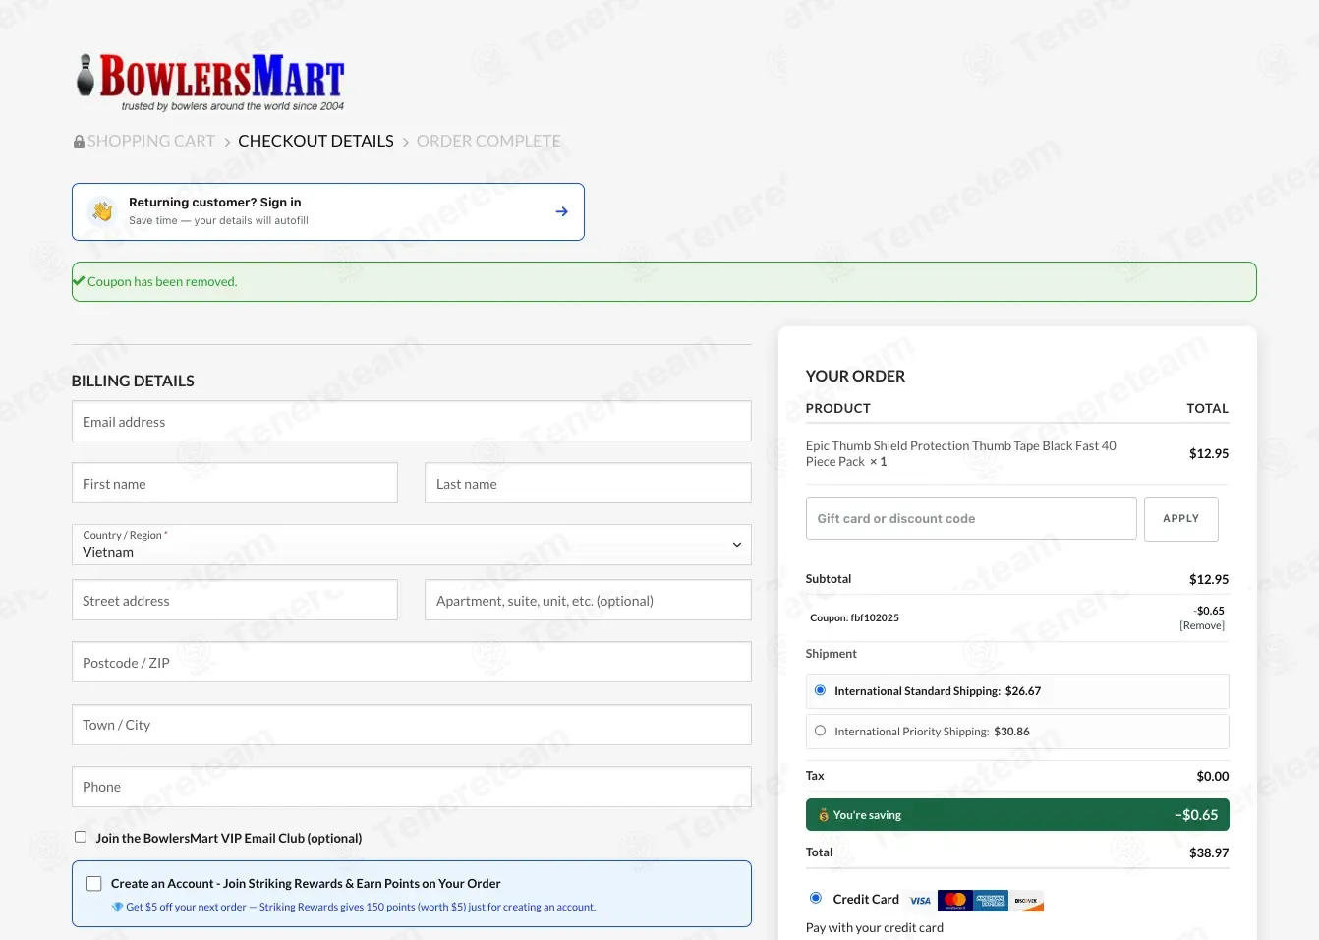Click the YOUR ORDER heading
This screenshot has height=940, width=1319.
pos(855,376)
